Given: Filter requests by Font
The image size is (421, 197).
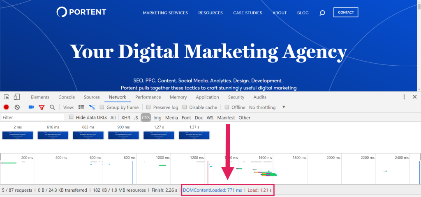Looking at the screenshot, I should click(186, 117).
